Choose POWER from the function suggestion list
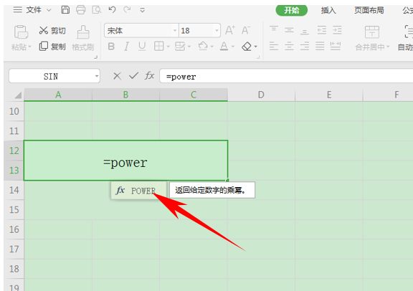This screenshot has height=291, width=413. click(139, 191)
